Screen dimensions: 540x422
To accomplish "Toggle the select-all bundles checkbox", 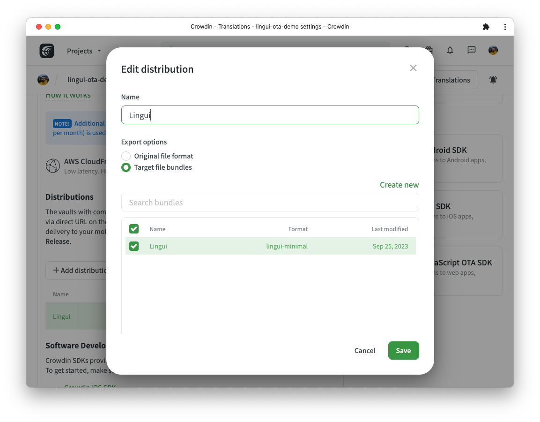I will click(x=134, y=229).
